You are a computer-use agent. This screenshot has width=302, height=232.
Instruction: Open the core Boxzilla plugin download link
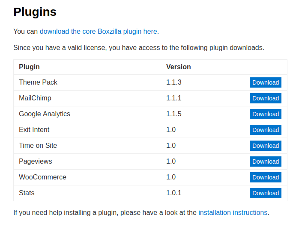(98, 31)
